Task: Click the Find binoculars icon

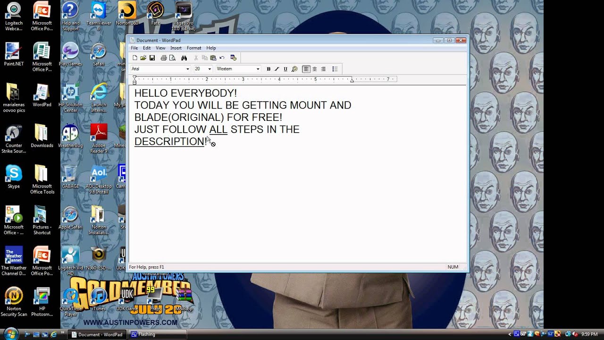Action: click(184, 58)
